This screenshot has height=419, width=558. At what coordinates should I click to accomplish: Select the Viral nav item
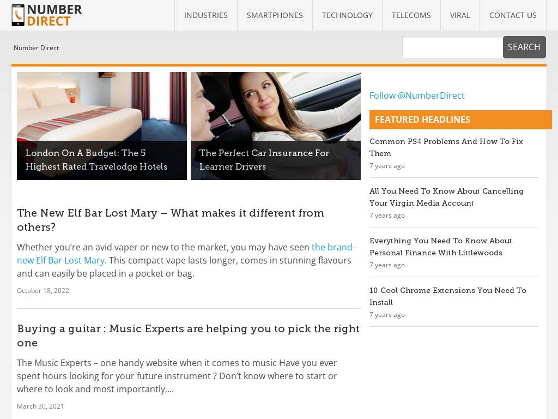(x=460, y=15)
